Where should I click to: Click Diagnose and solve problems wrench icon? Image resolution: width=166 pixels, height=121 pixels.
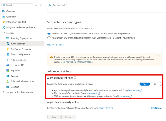(4, 28)
